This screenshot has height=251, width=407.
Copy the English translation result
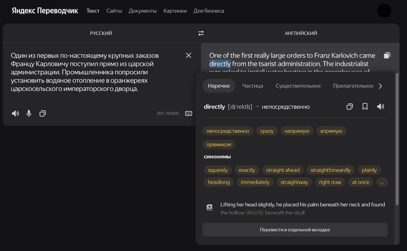point(387,55)
